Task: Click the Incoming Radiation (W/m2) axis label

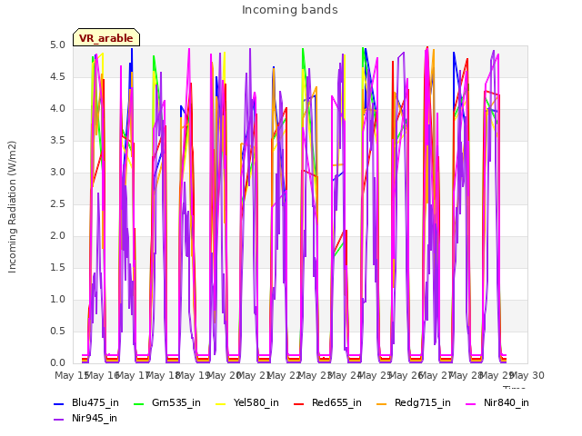Action: click(12, 206)
